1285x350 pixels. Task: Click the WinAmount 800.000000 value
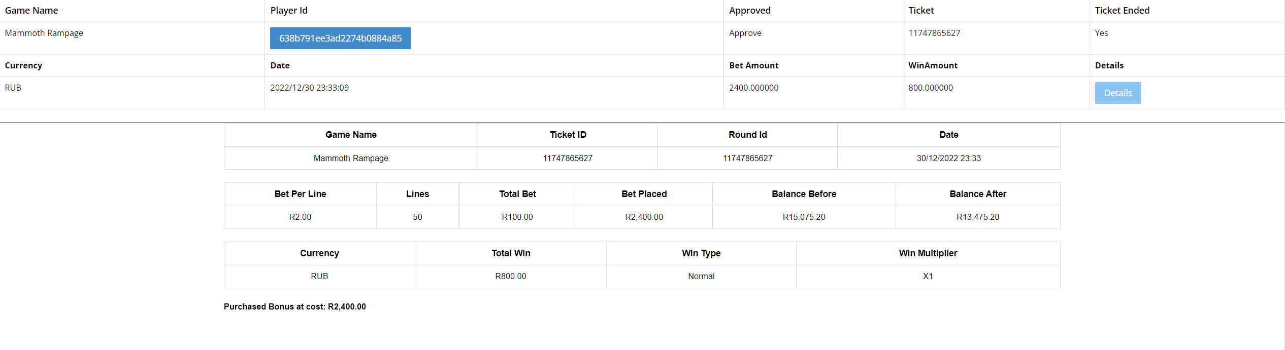tap(931, 88)
